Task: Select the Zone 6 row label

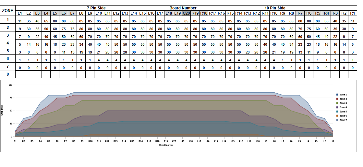Action: click(8, 59)
